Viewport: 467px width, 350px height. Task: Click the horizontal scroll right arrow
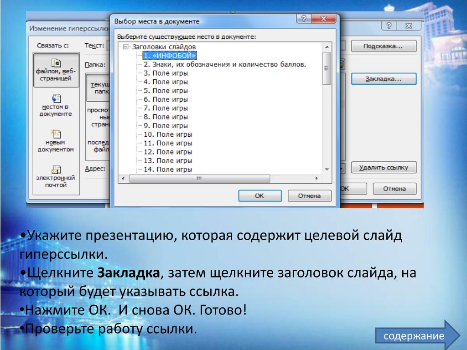317,179
